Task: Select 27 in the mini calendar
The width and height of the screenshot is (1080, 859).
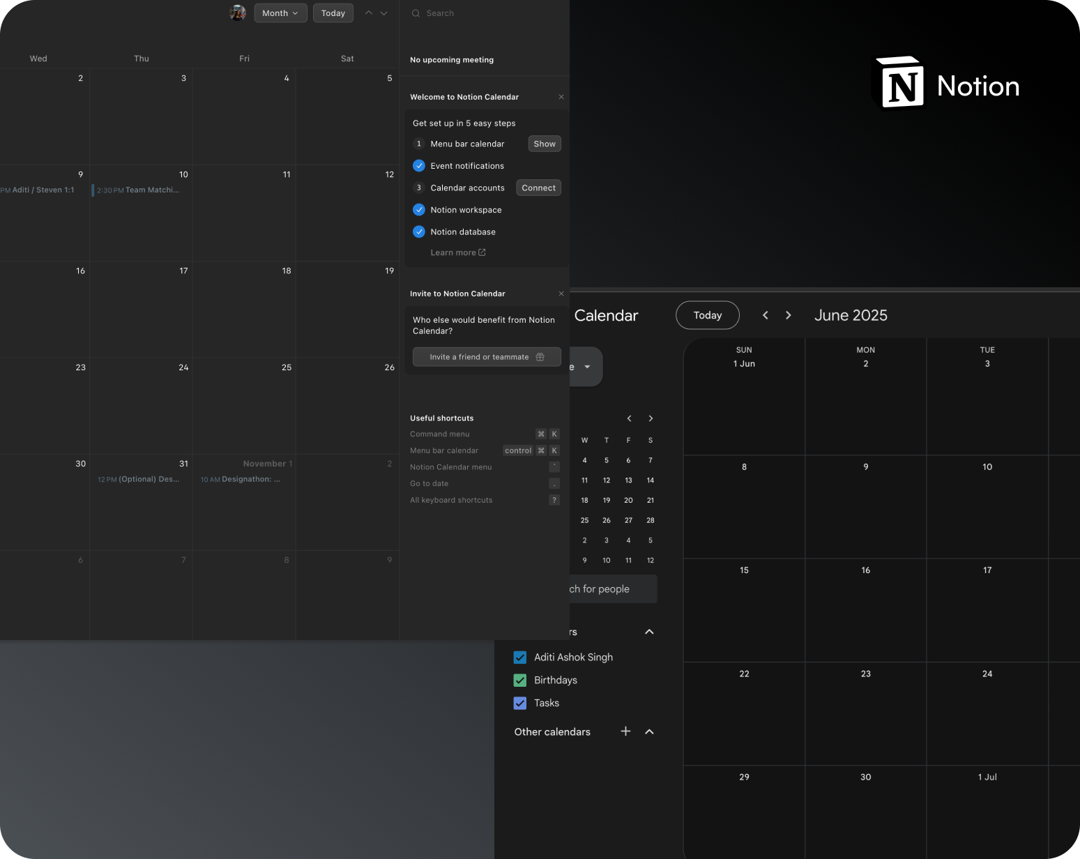Action: 628,520
